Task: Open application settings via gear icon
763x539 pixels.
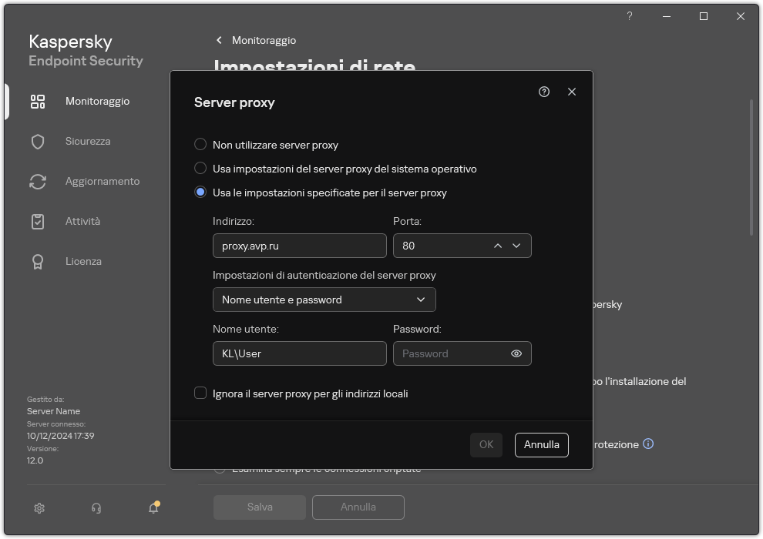Action: point(39,508)
